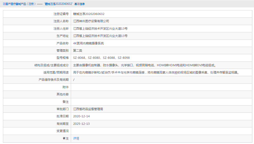The image size is (254, 144).
Task: Click the bulb icon next to 注
Action: tap(64, 138)
